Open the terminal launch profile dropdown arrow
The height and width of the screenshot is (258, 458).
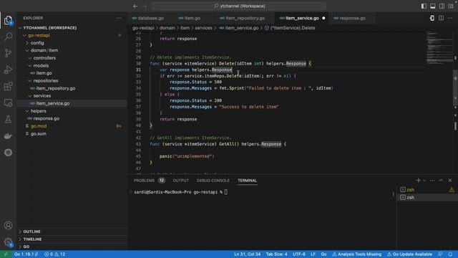tap(424, 181)
